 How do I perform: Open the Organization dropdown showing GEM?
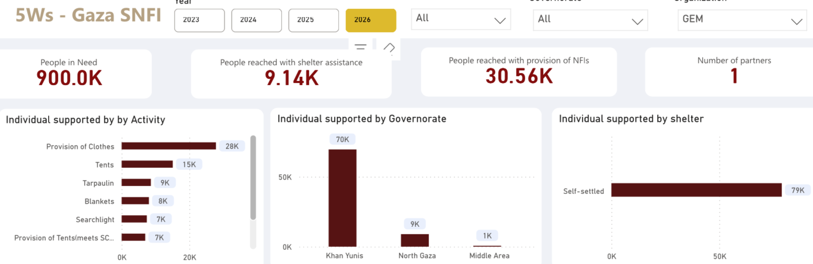tap(741, 20)
